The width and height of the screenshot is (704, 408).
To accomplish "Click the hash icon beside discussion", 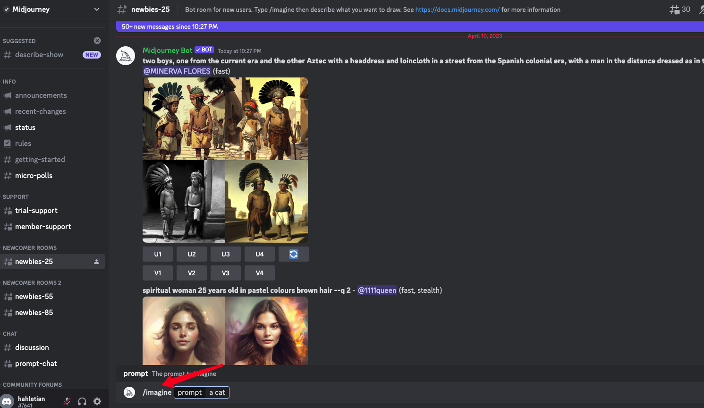I will click(8, 348).
